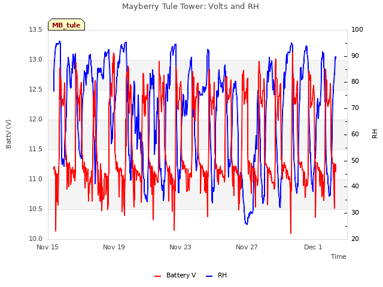Click the blue RH legend swatch
The width and height of the screenshot is (383, 287).
pyautogui.click(x=209, y=276)
